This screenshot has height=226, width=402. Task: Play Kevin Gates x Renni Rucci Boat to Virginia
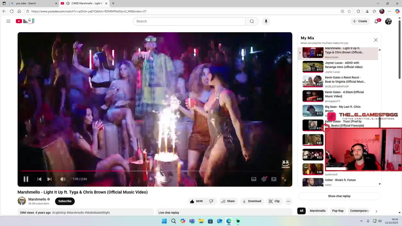point(338,82)
